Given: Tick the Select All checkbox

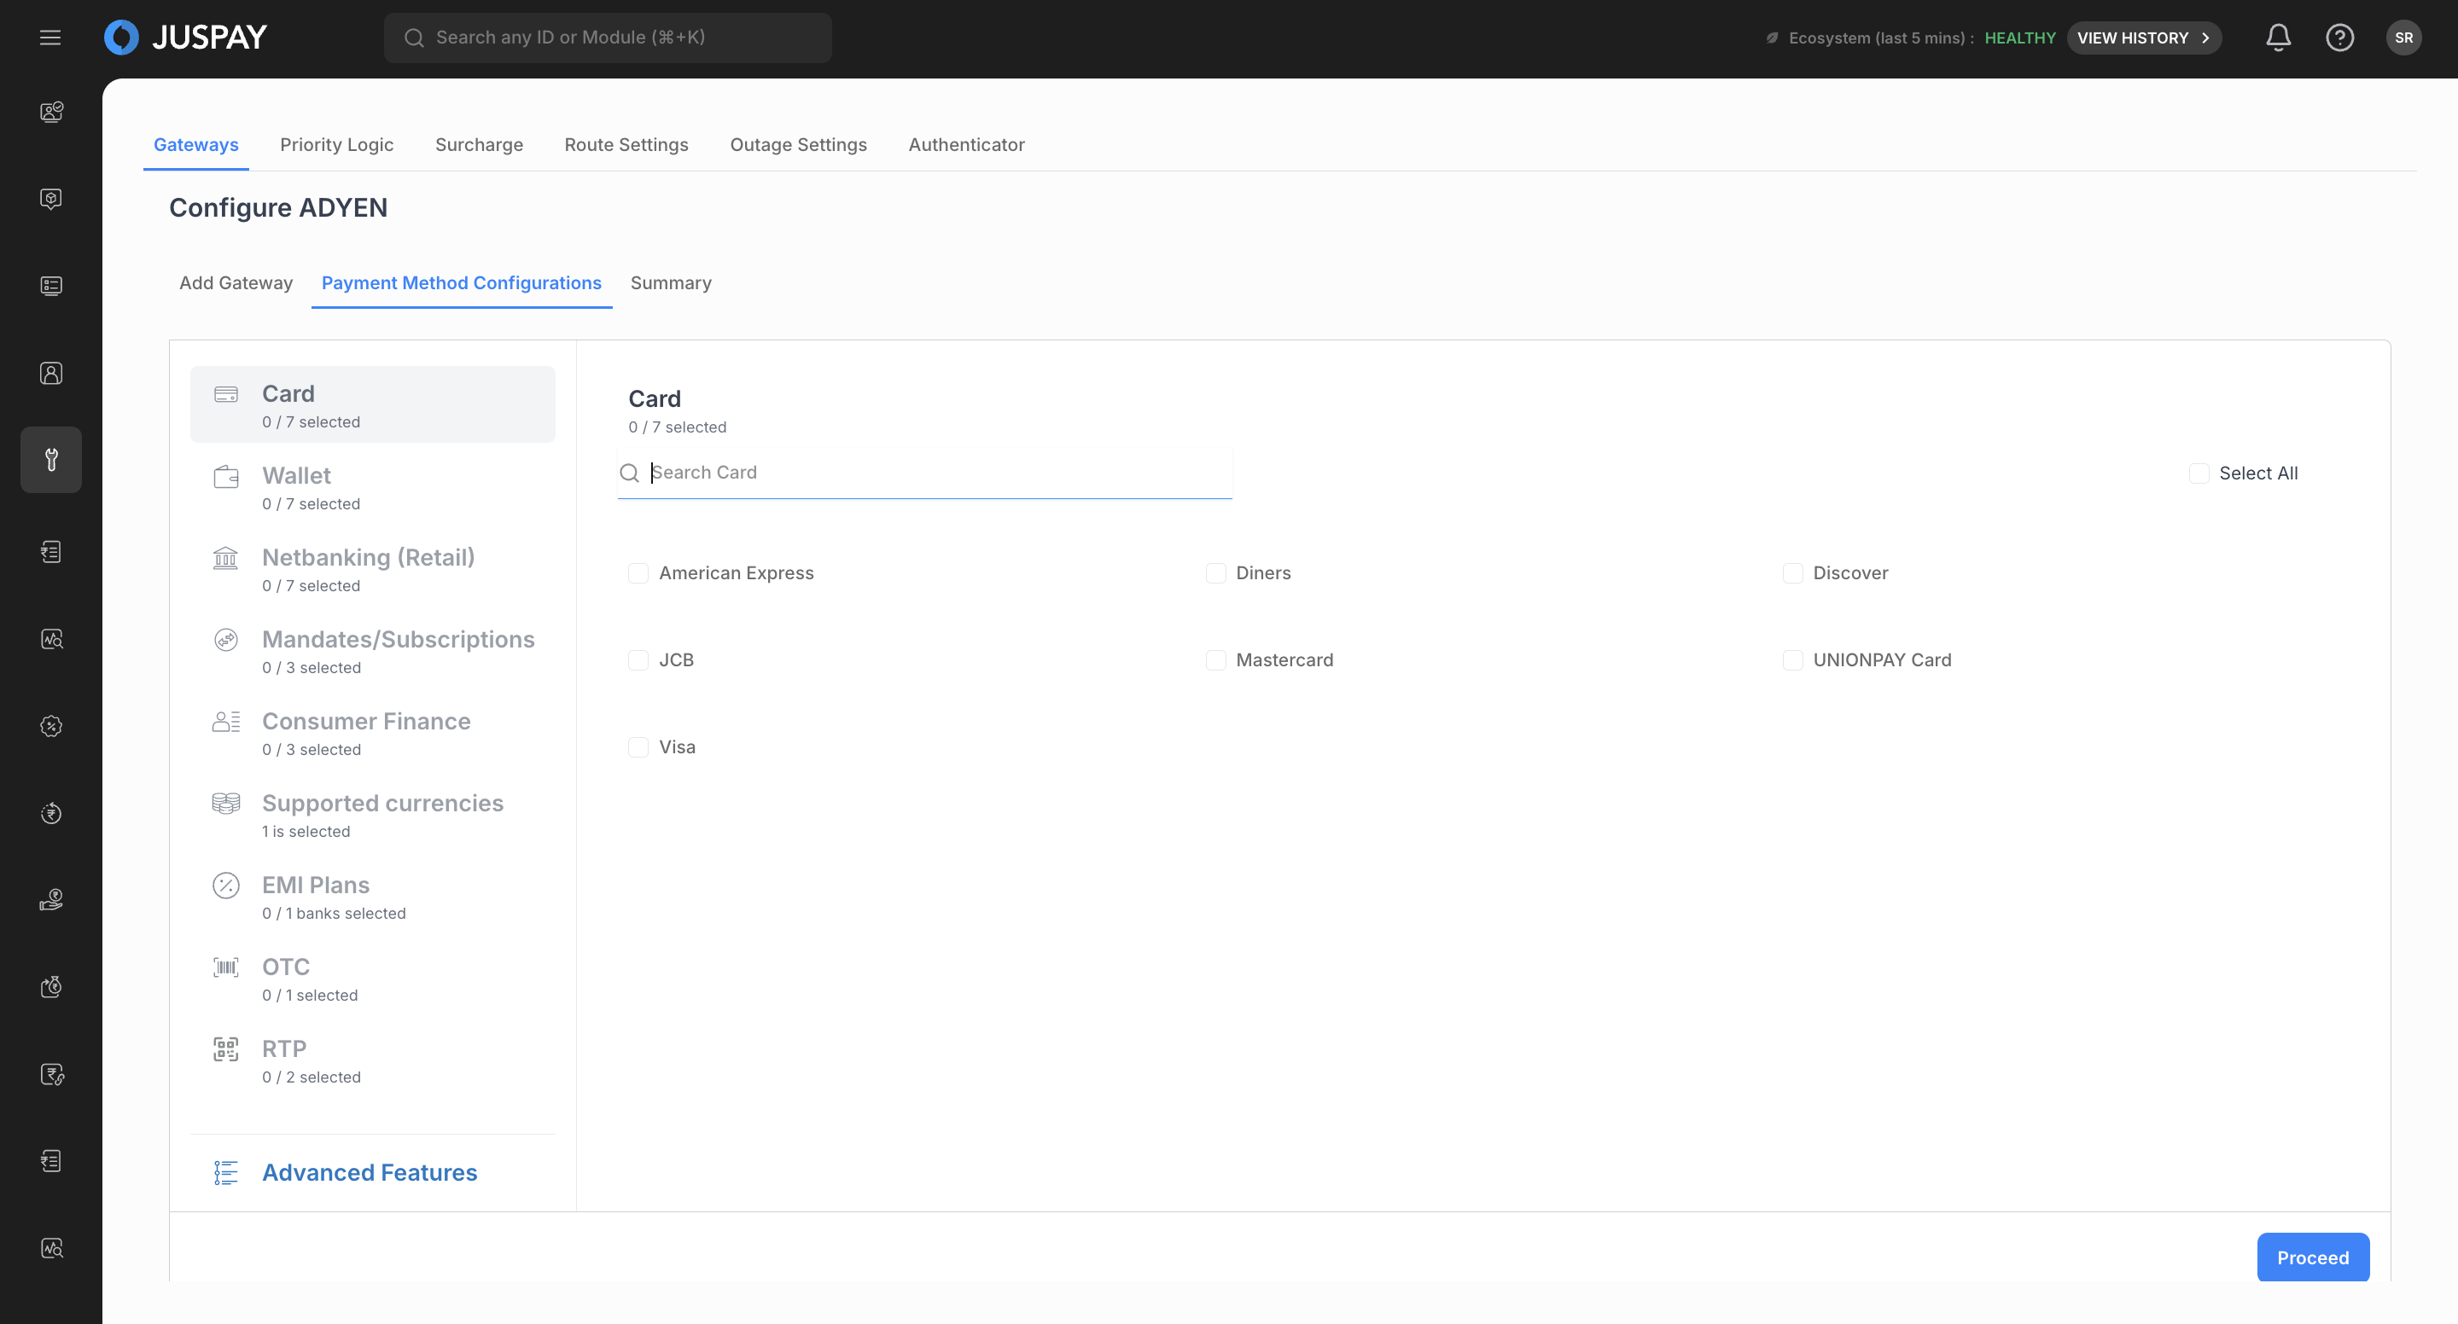Looking at the screenshot, I should [x=2199, y=473].
